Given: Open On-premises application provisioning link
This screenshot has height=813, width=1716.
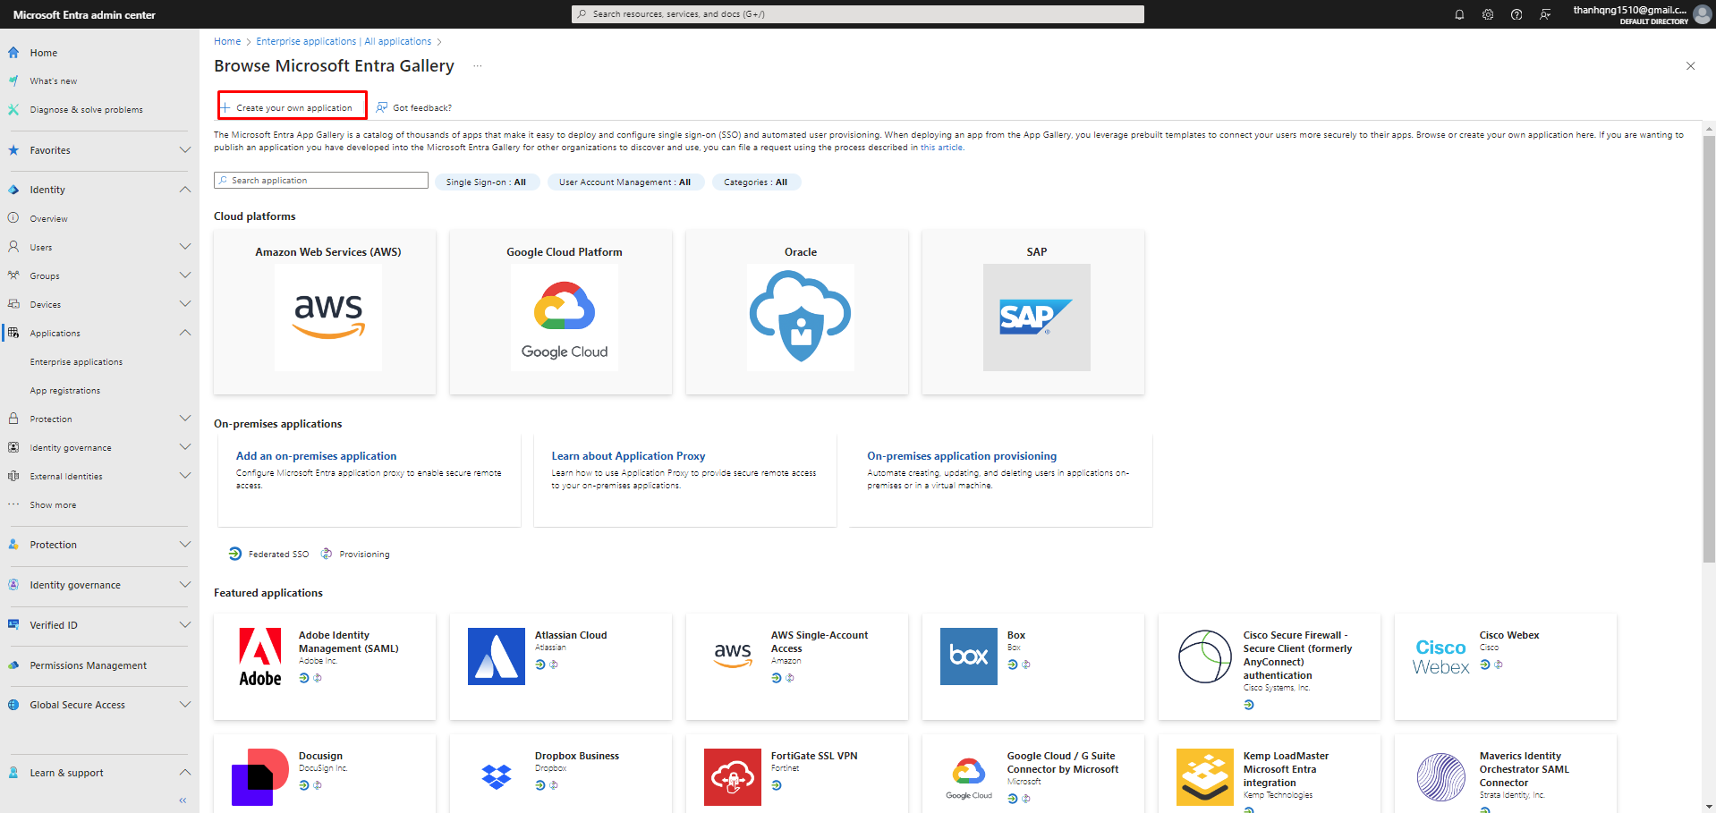Looking at the screenshot, I should point(962,456).
